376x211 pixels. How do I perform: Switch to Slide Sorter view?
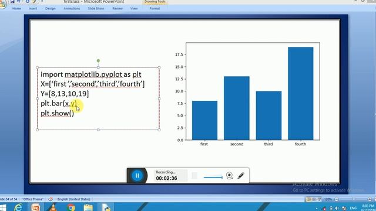(314, 199)
